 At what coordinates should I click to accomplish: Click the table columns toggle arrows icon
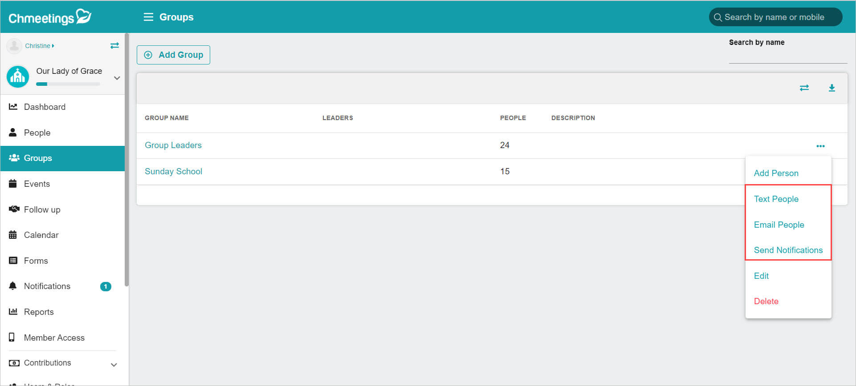(x=804, y=88)
